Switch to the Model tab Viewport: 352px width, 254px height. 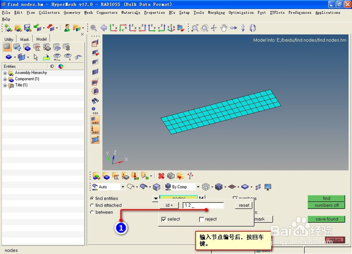point(42,39)
